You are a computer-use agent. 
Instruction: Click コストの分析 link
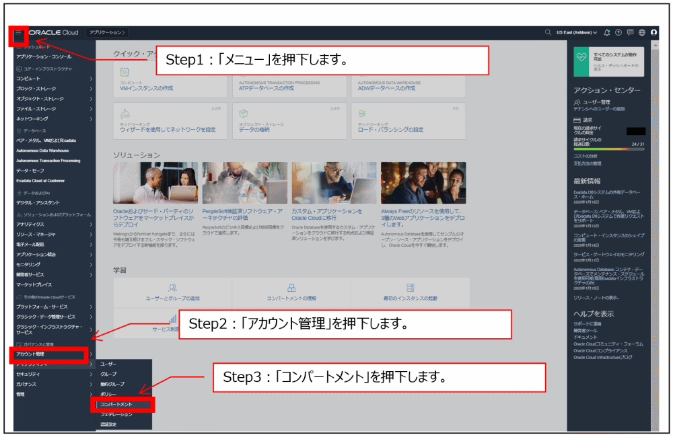coord(586,156)
